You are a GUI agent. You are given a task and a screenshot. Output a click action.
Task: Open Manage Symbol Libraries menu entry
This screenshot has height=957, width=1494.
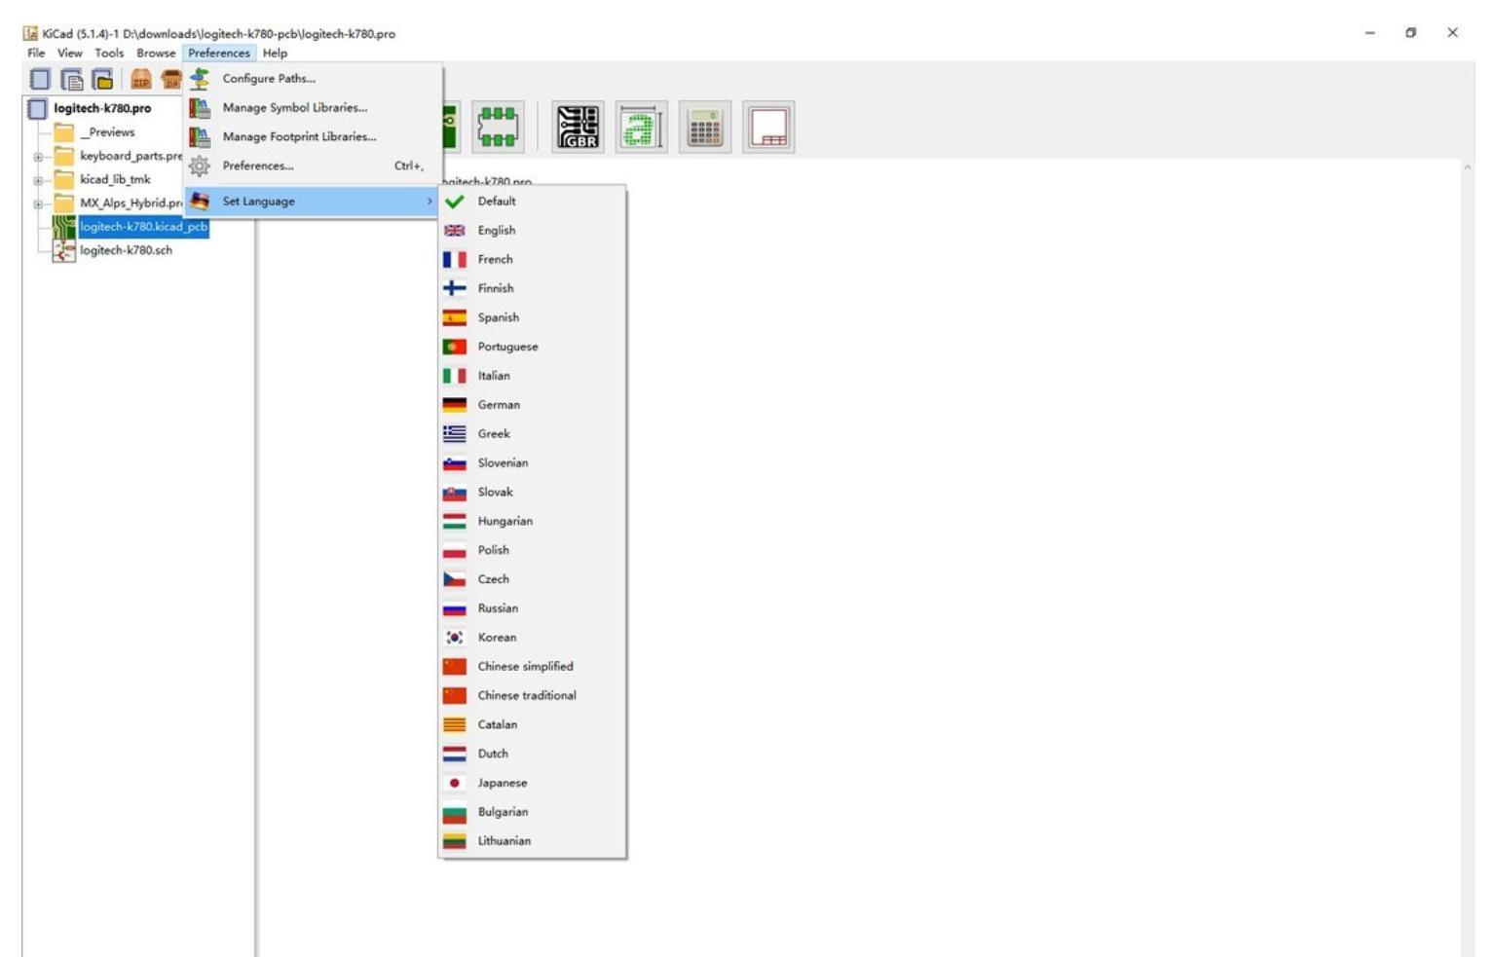(294, 108)
